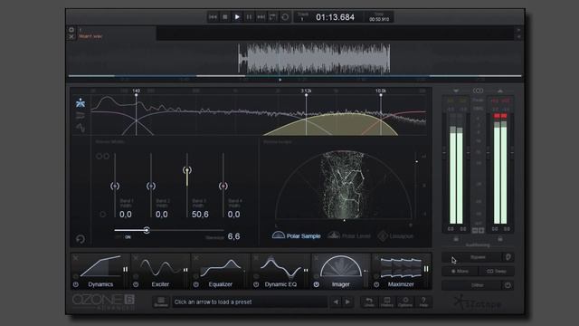Toggle channel Swap monitoring
This screenshot has width=579, height=326.
coord(496,271)
